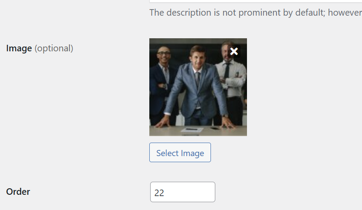
Task: Focus the Order number field
Action: (x=183, y=192)
